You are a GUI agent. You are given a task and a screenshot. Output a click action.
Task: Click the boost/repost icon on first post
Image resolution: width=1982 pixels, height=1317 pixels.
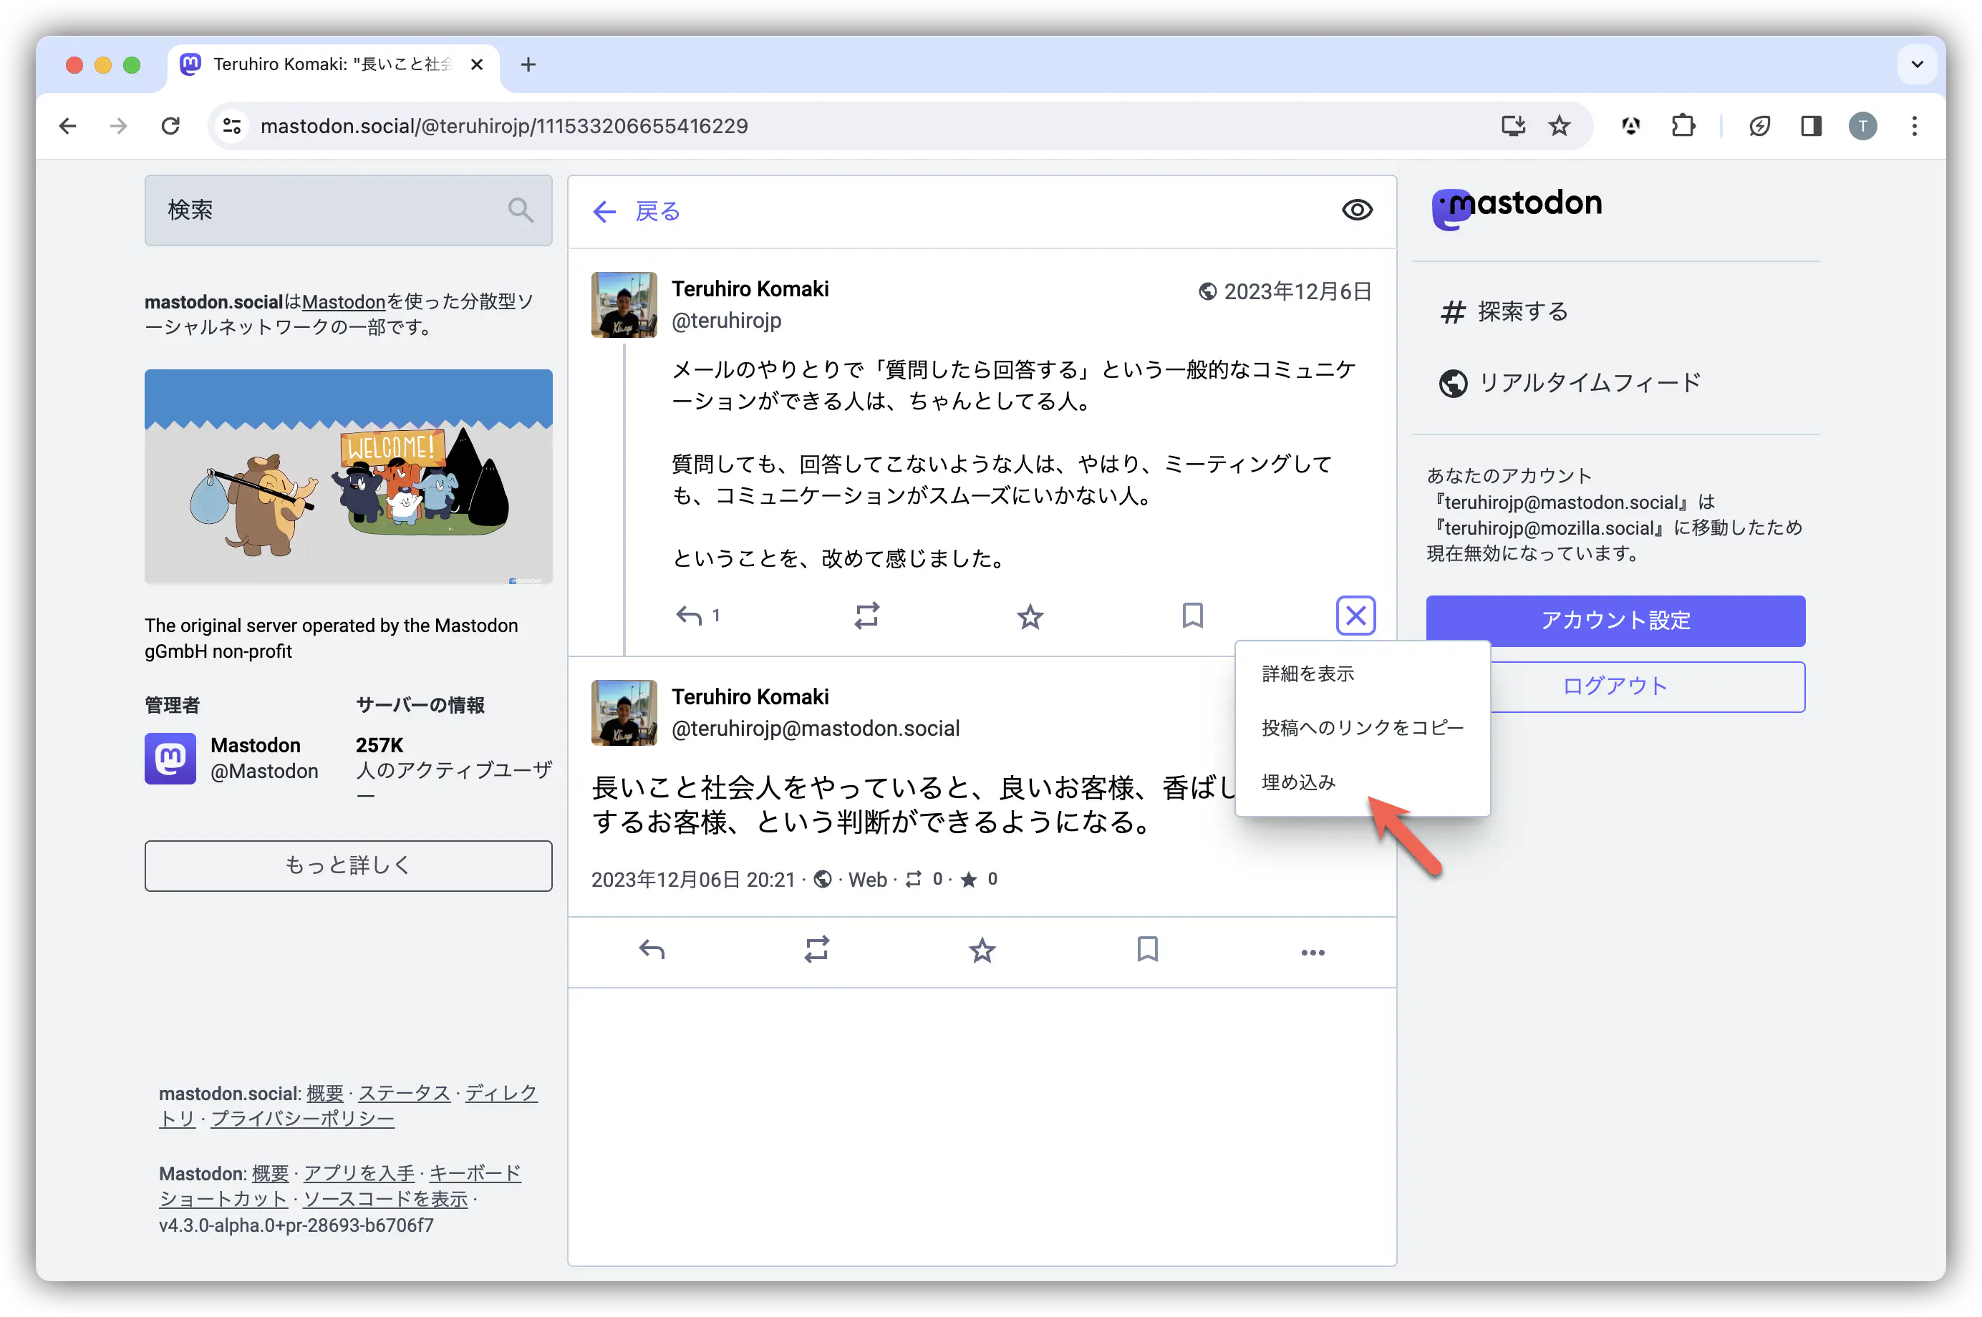(866, 614)
